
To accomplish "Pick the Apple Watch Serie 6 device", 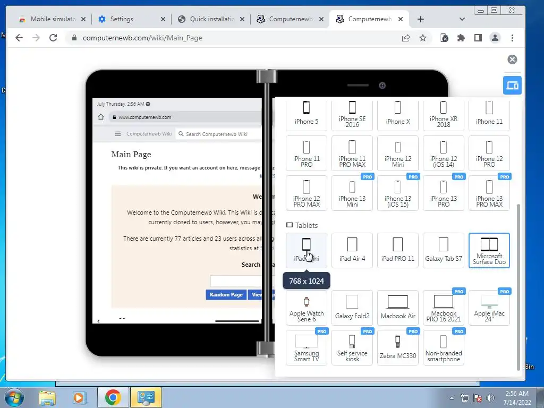I will [307, 308].
